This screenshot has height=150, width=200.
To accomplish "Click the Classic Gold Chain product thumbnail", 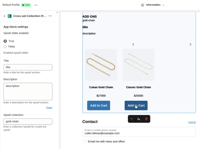I will 138,65.
